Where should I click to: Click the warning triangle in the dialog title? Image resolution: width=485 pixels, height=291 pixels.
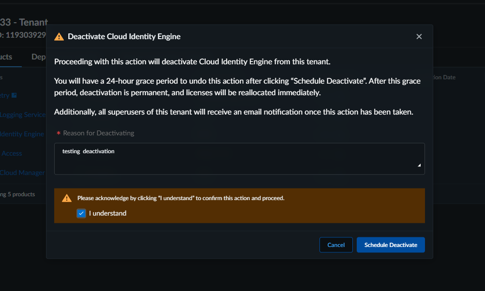[x=59, y=37]
